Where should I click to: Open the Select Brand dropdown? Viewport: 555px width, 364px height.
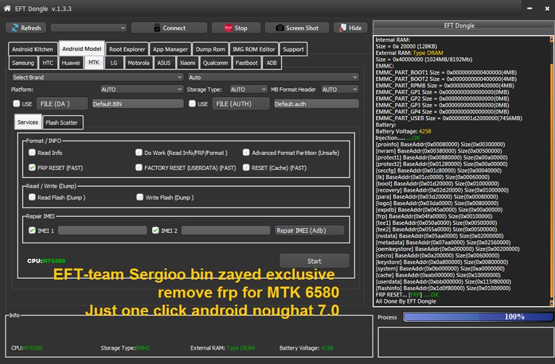pos(97,77)
